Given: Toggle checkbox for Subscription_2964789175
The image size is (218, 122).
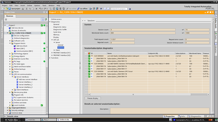Looking at the screenshot, I should 89,61.
